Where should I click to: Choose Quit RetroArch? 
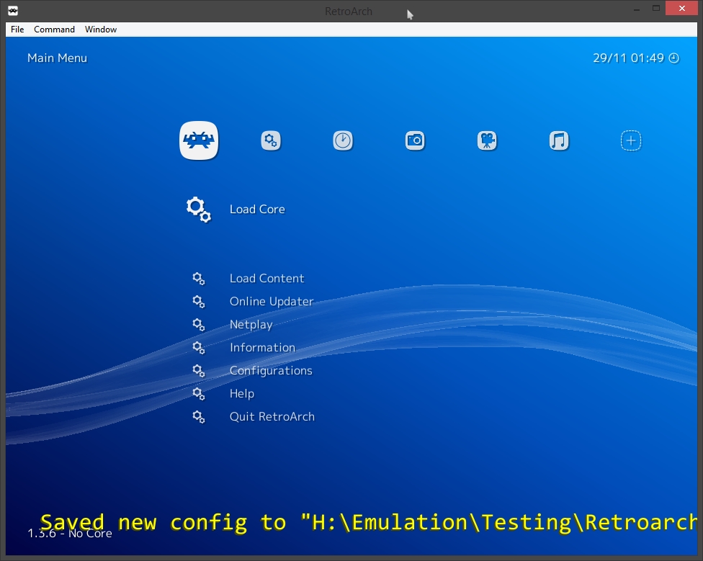point(272,417)
